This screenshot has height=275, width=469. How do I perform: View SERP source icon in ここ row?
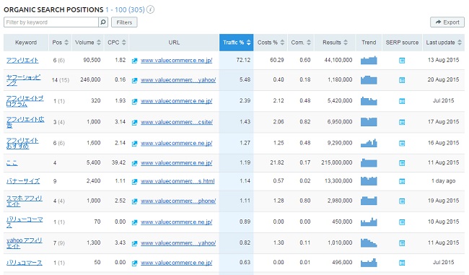(402, 163)
